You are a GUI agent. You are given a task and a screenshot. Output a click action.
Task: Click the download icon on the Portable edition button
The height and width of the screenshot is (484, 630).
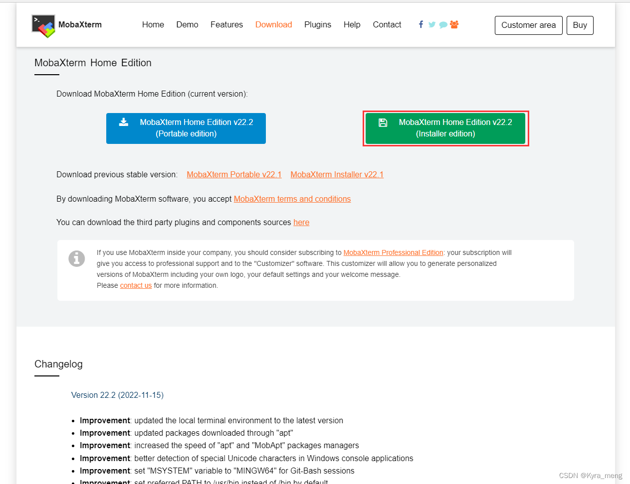123,121
